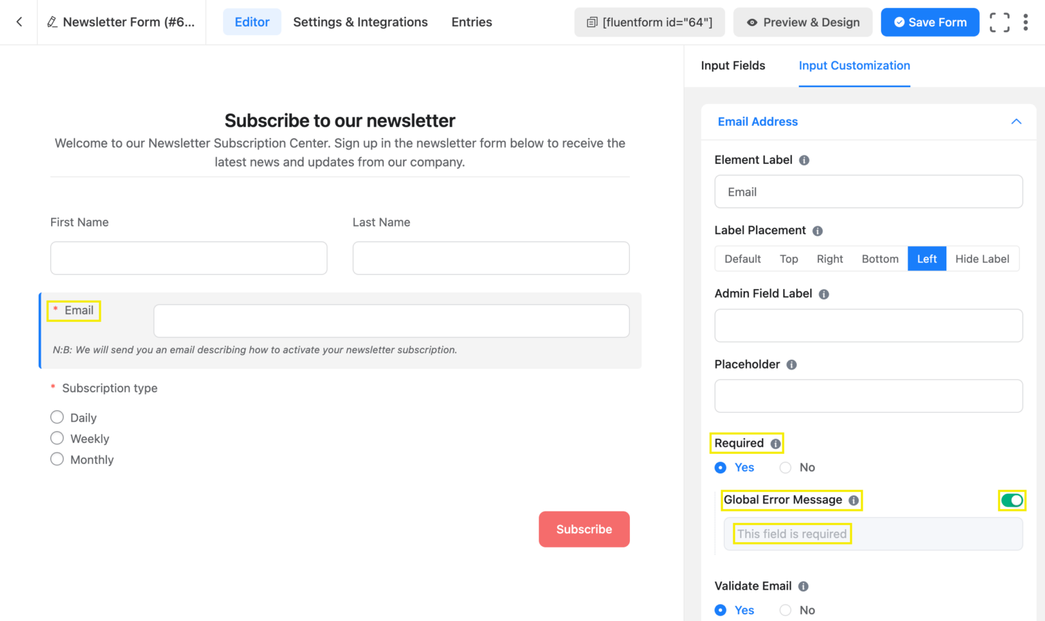Select the Monthly subscription radio button
Screen dimensions: 1045x621
(57, 459)
